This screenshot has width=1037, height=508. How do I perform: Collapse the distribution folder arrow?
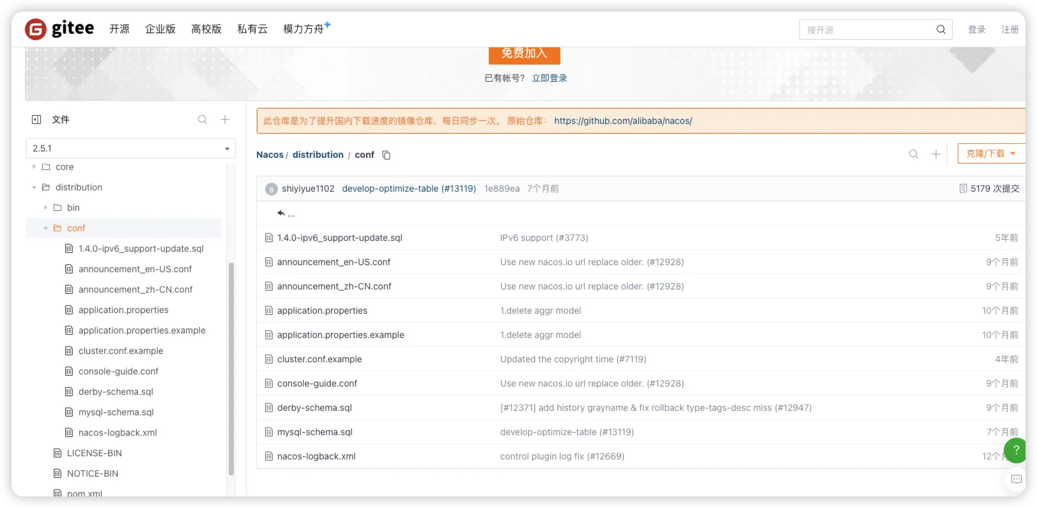(x=35, y=187)
